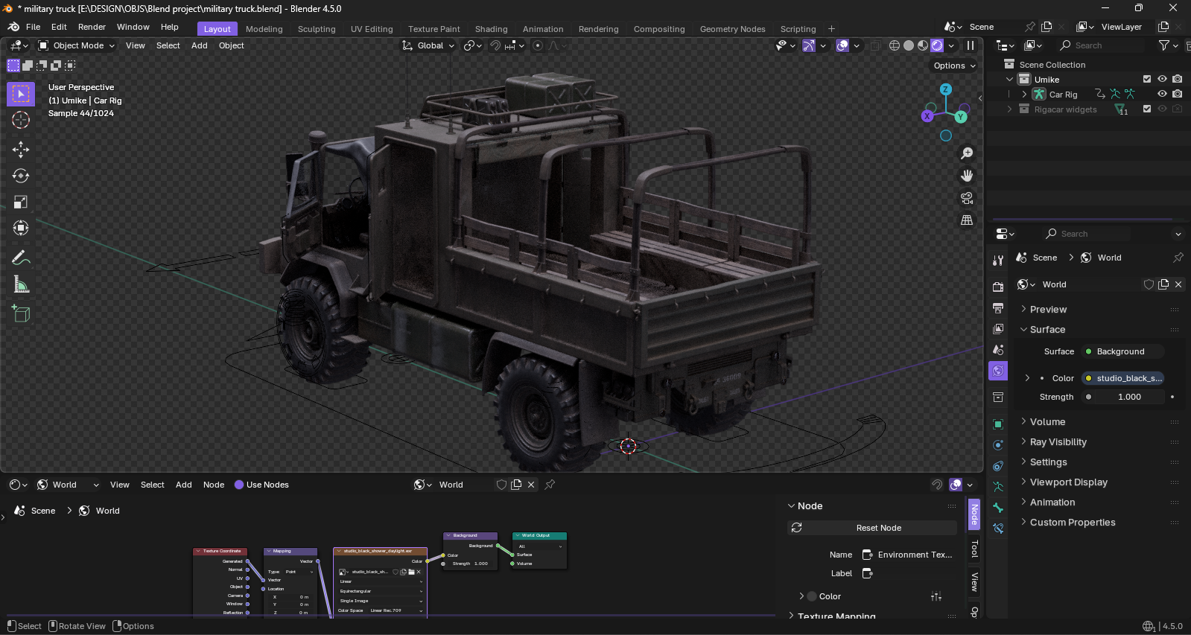Choose the Add Cube tool

pyautogui.click(x=21, y=313)
